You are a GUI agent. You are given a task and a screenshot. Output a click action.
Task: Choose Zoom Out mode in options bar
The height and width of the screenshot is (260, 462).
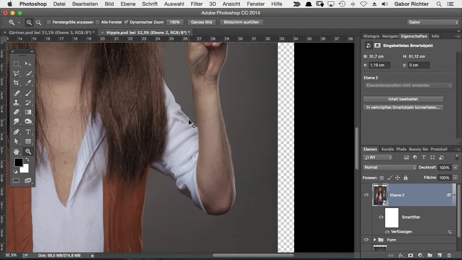click(38, 22)
